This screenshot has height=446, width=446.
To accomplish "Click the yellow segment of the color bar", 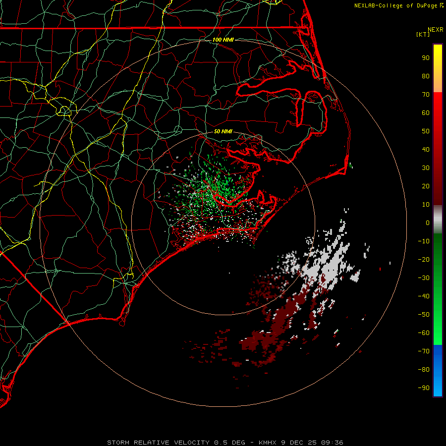I will point(438,68).
